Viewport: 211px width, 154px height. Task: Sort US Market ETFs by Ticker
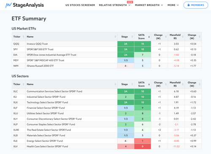click(x=19, y=37)
